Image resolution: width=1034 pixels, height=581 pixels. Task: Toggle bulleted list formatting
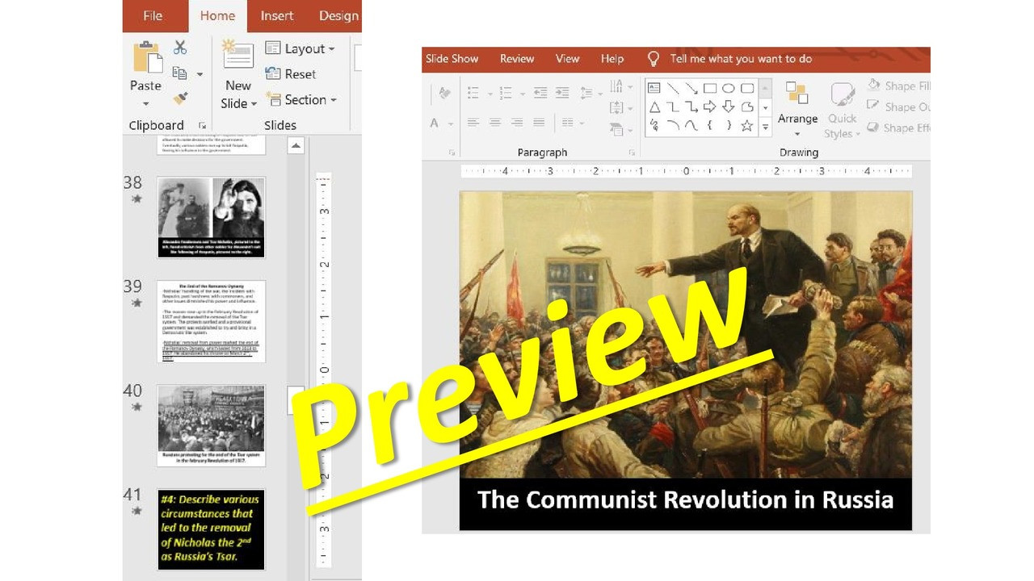coord(473,93)
